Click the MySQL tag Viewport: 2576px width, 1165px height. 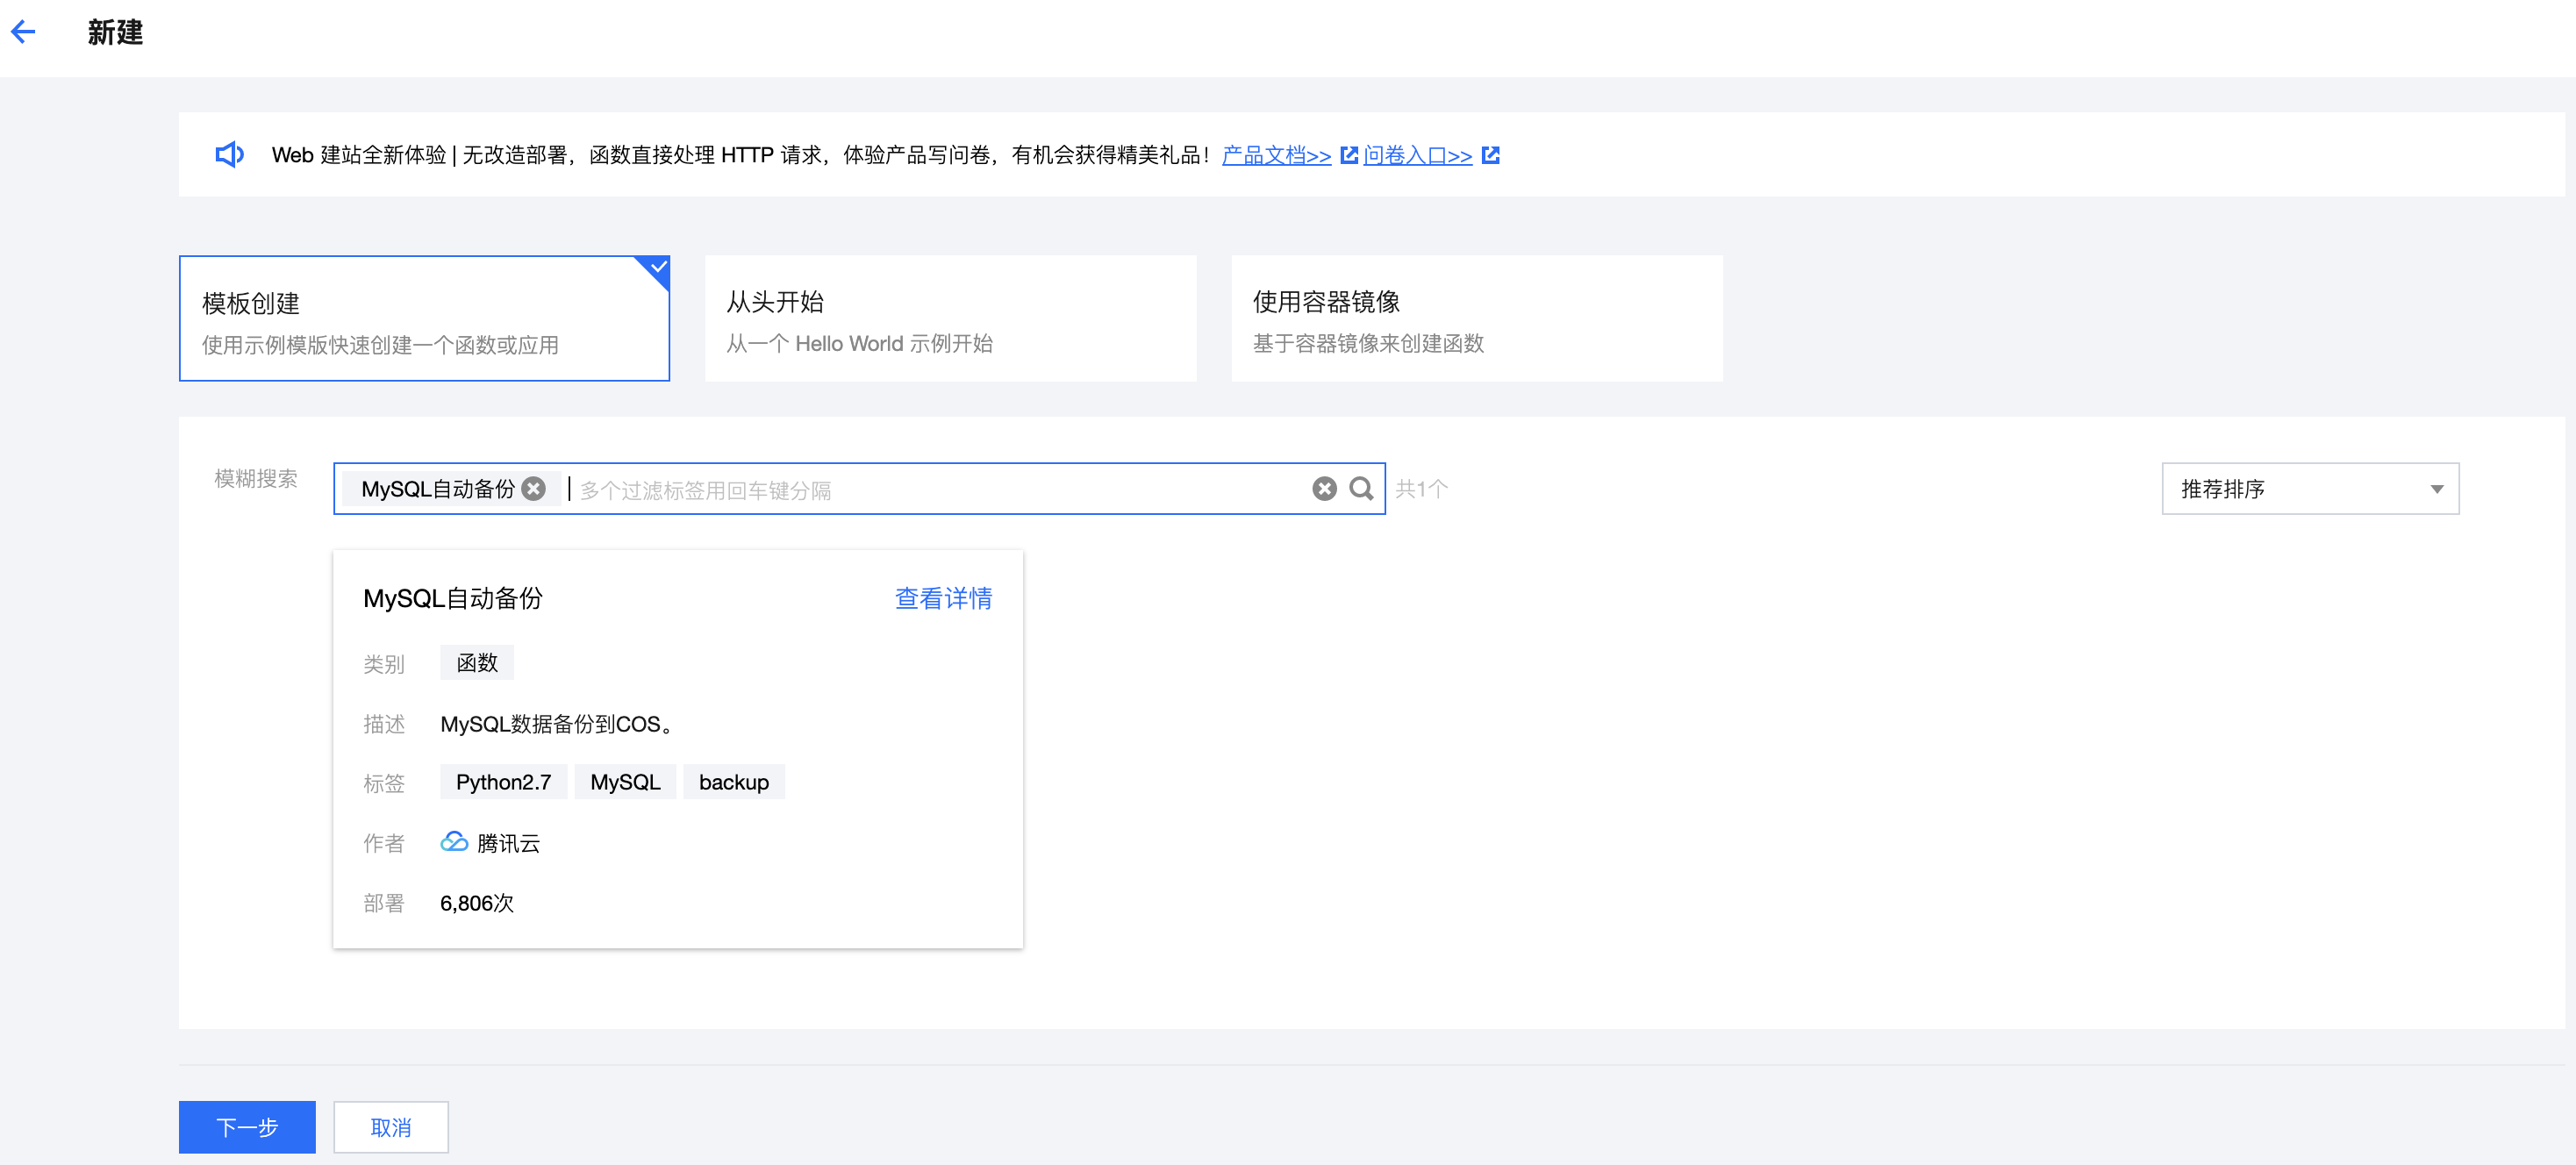click(625, 782)
